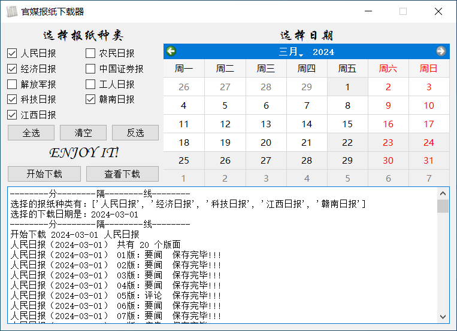Click the log scrollbar thumb

[443, 206]
